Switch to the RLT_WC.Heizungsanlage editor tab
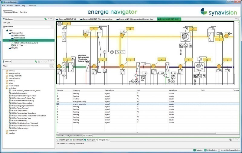The width and height of the screenshot is (242, 153). pyautogui.click(x=97, y=19)
